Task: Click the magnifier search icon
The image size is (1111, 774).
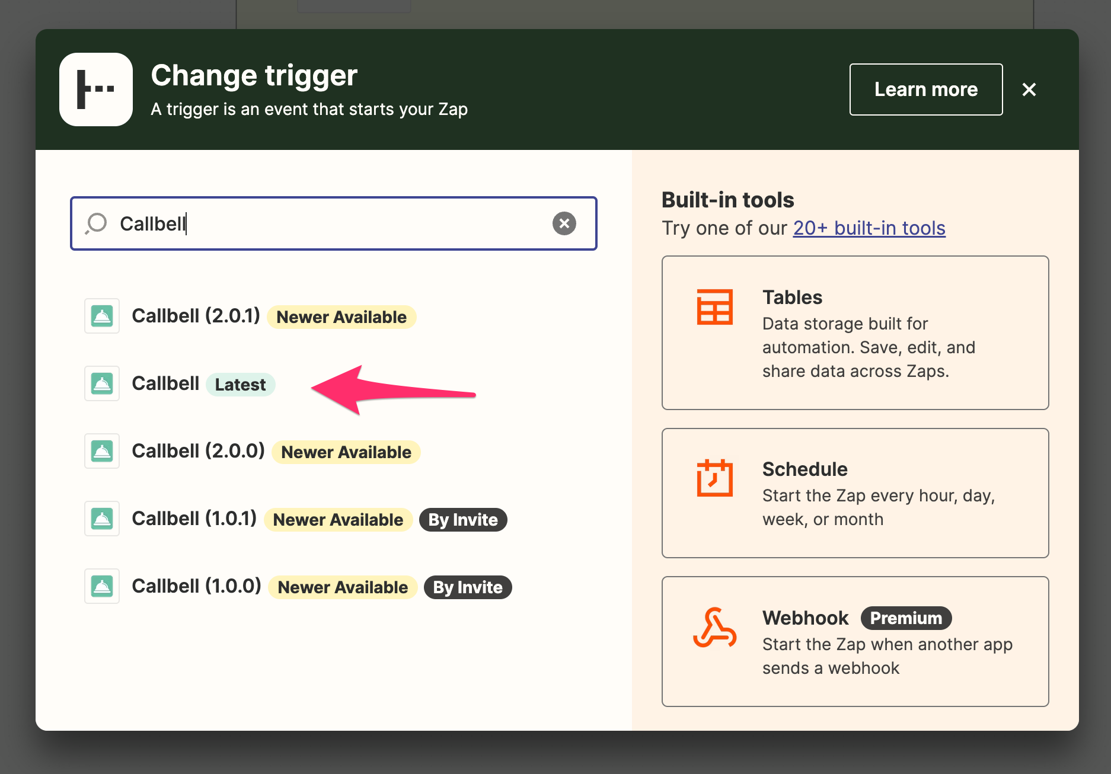Action: pos(96,223)
